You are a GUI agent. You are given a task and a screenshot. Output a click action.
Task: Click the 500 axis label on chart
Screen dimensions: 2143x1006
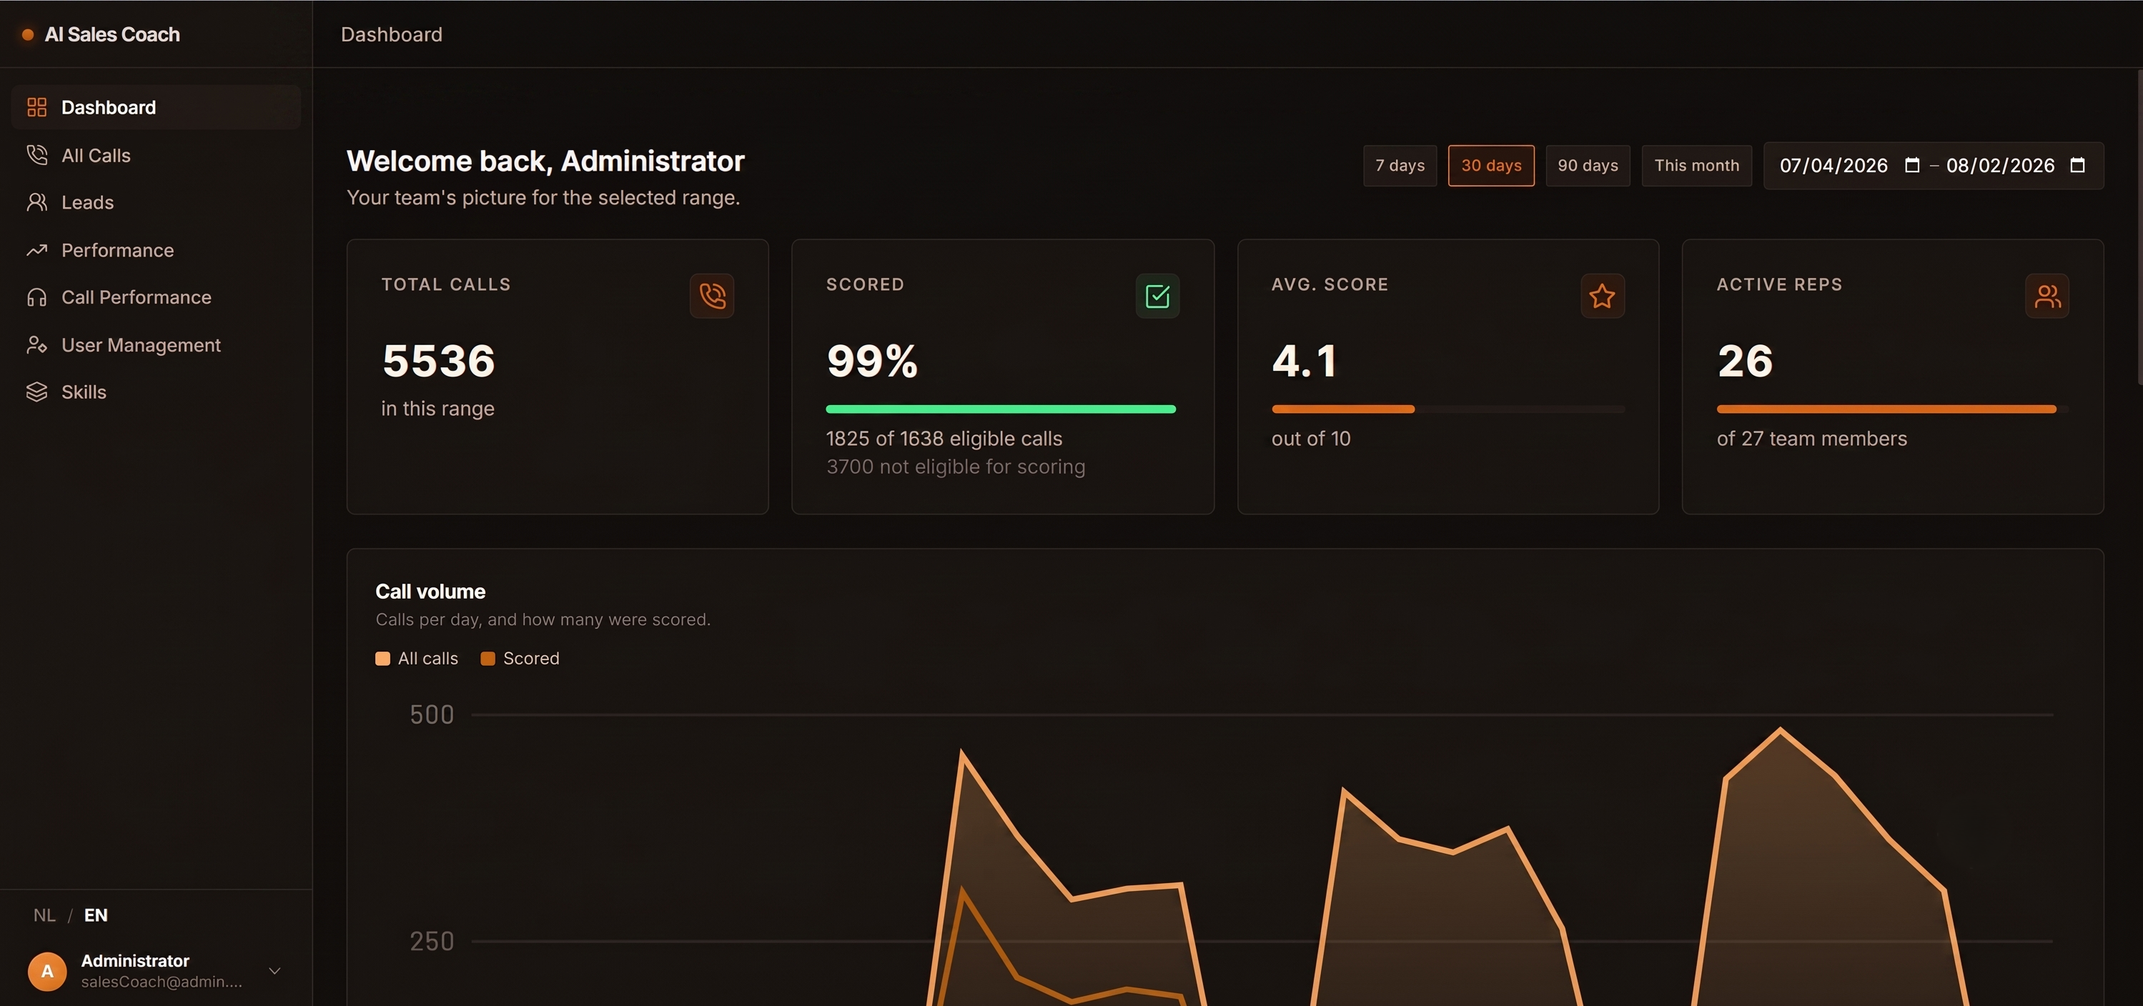coord(432,715)
